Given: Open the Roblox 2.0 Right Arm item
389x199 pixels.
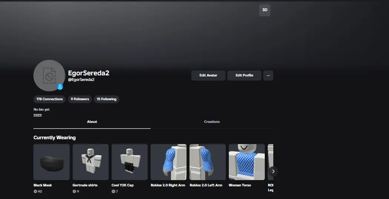Looking at the screenshot, I should pos(169,162).
